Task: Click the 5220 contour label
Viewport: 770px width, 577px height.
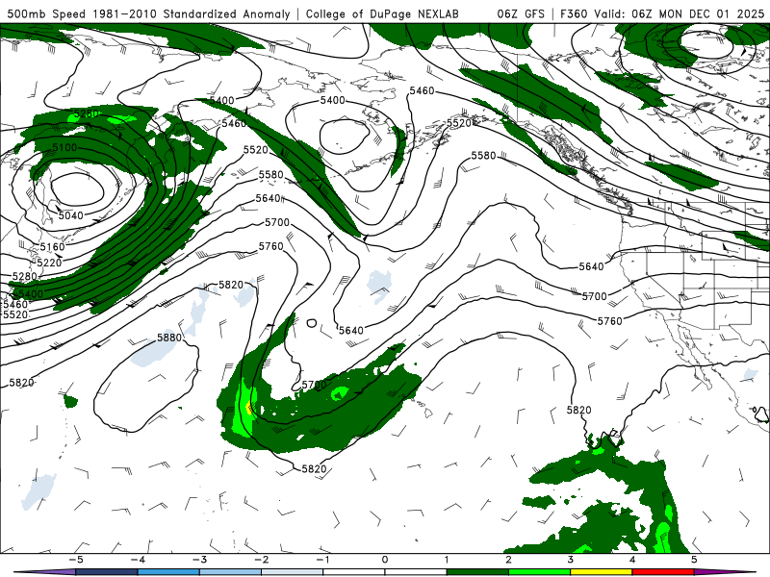Action: [49, 263]
